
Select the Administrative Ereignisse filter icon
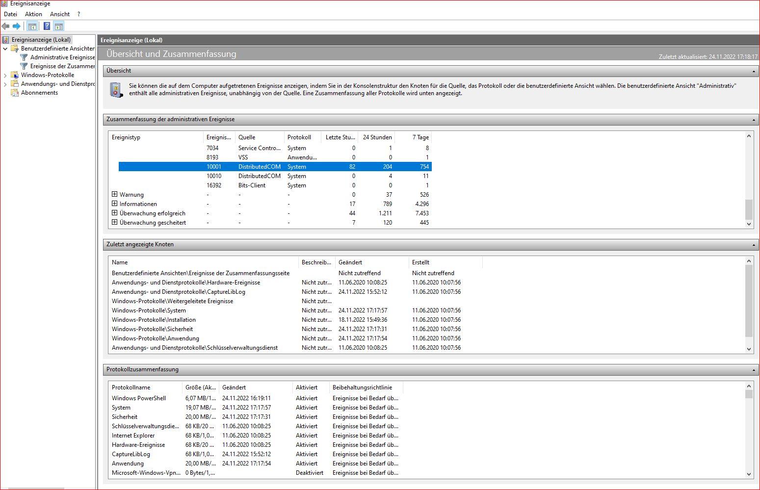[x=24, y=57]
